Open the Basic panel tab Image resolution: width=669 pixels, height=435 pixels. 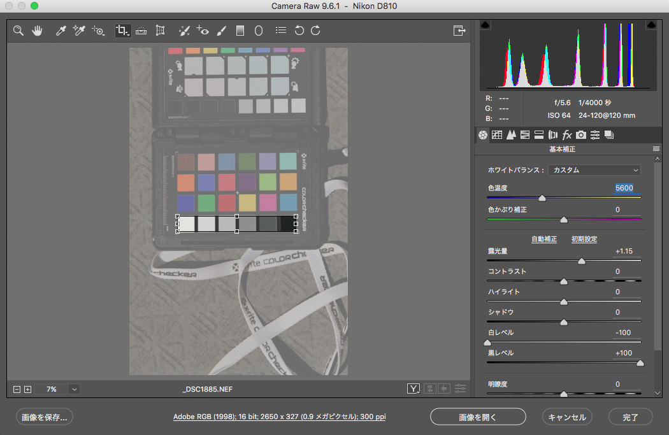pos(483,135)
